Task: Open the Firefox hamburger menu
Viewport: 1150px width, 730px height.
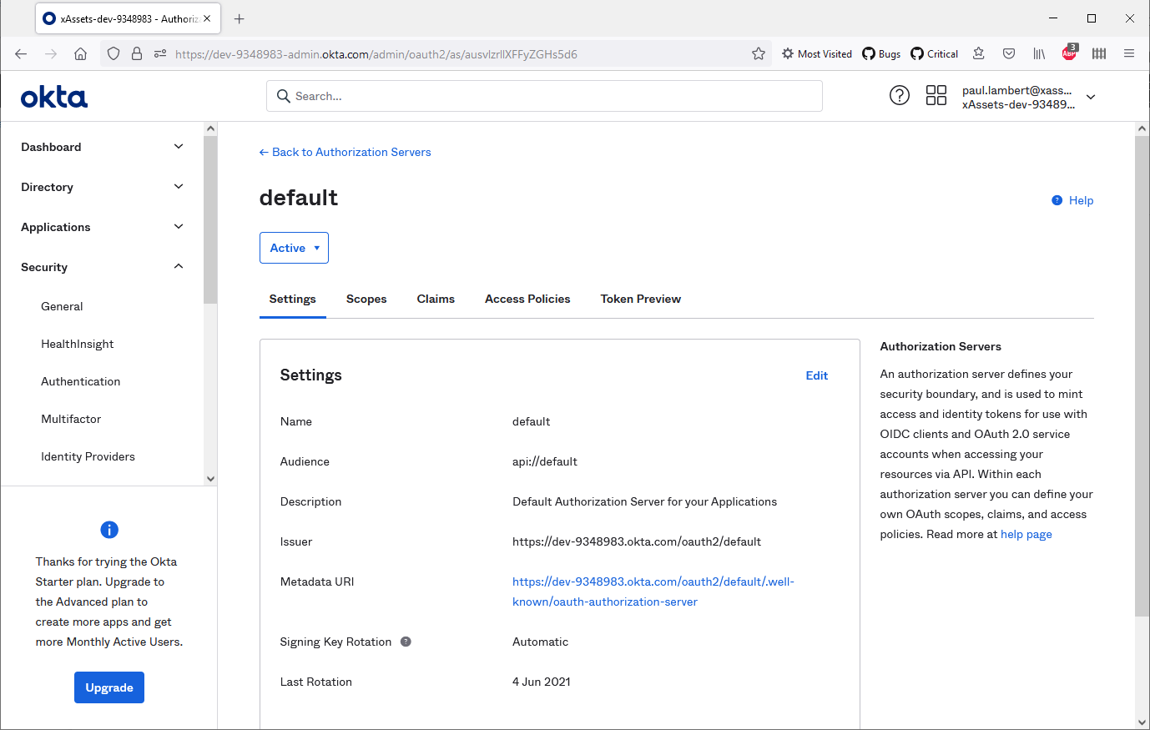Action: tap(1129, 53)
